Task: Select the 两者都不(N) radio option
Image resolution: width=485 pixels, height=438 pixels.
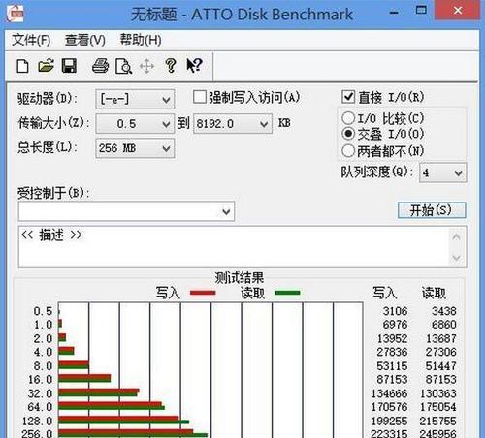Action: tap(348, 150)
